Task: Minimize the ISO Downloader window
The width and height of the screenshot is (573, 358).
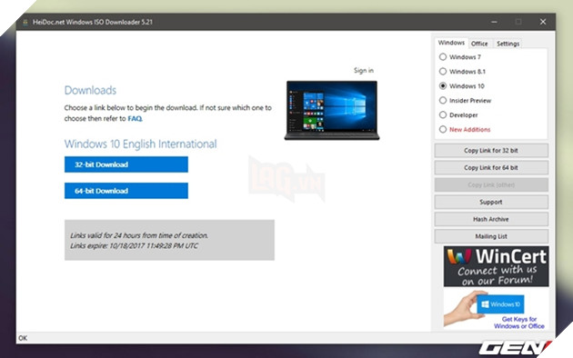Action: [x=494, y=22]
